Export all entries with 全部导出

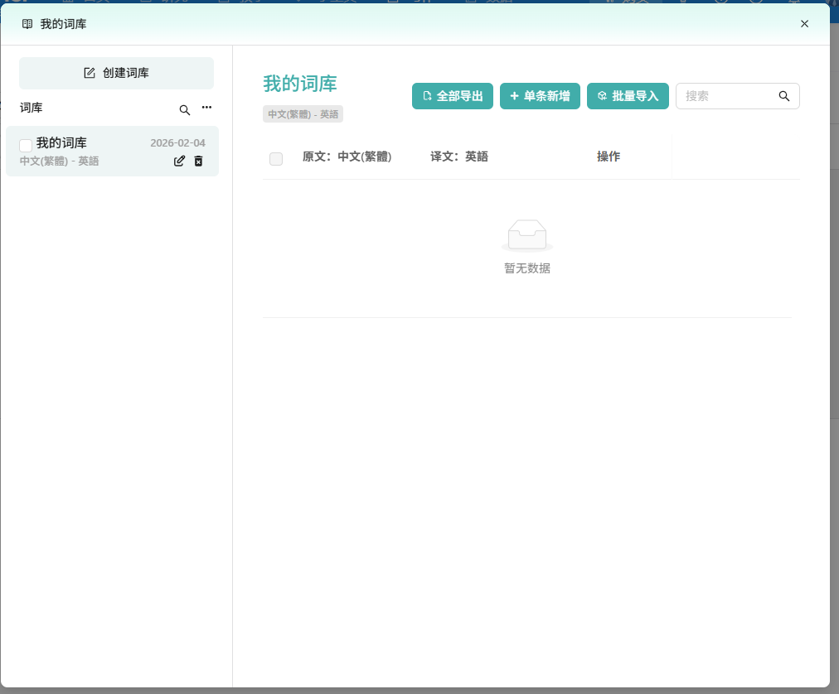tap(453, 96)
